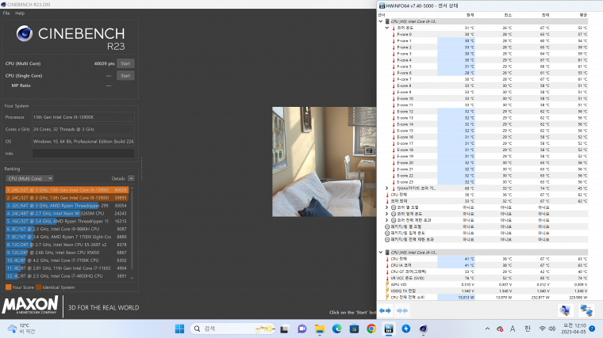Viewport: 603px width, 338px height.
Task: Click the first CPU chip icon in HWiNFO
Action: point(387,21)
